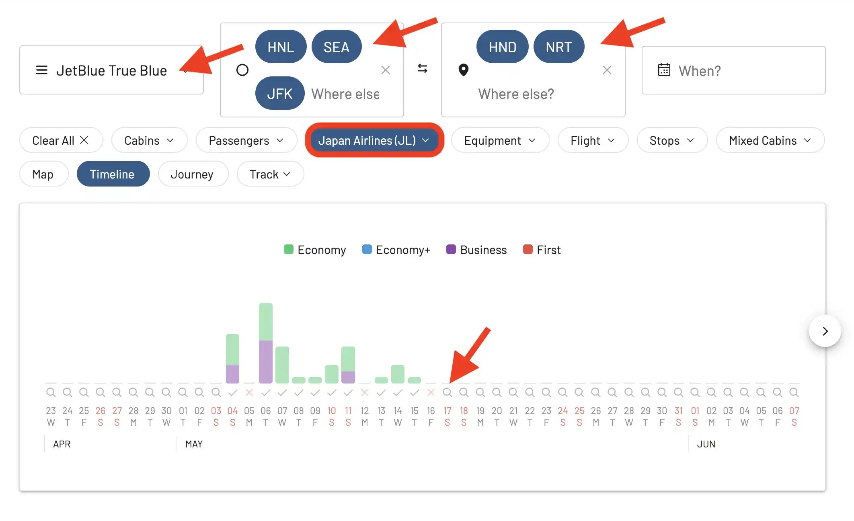The width and height of the screenshot is (854, 521).
Task: Click the tall May 06 availability bar
Action: pyautogui.click(x=266, y=343)
